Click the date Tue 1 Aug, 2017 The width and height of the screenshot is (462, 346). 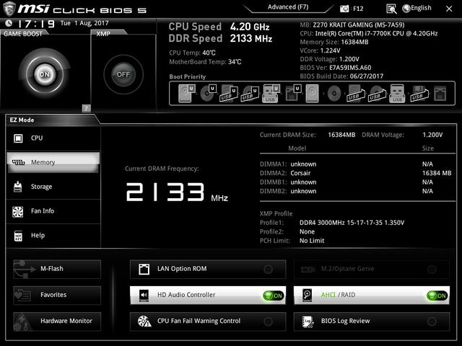[84, 23]
